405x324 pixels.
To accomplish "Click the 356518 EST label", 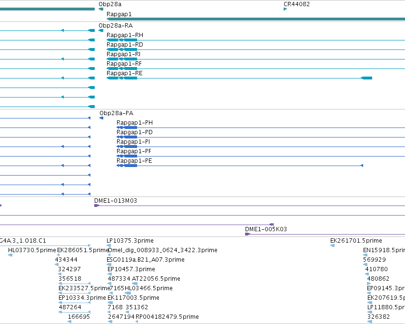I will pos(70,279).
